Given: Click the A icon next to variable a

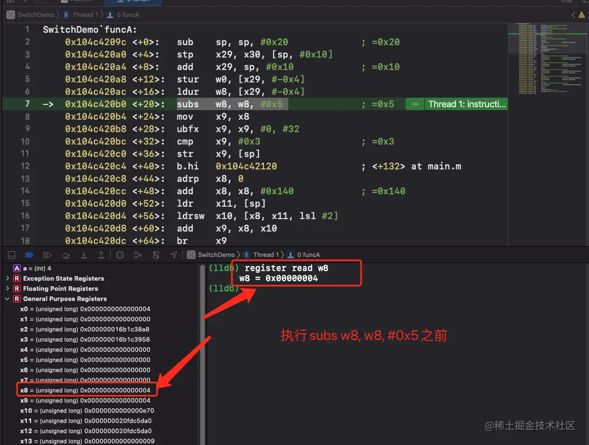Looking at the screenshot, I should pyautogui.click(x=17, y=268).
